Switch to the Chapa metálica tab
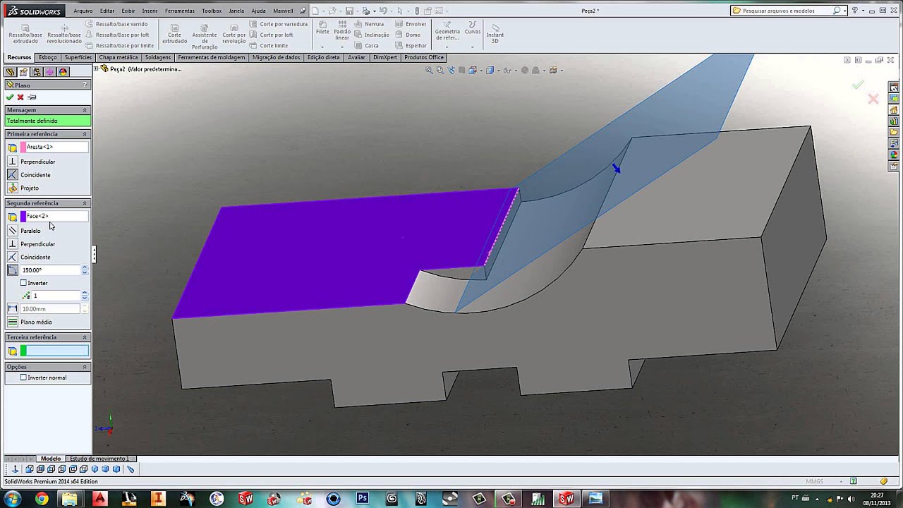The height and width of the screenshot is (508, 903). click(x=119, y=58)
